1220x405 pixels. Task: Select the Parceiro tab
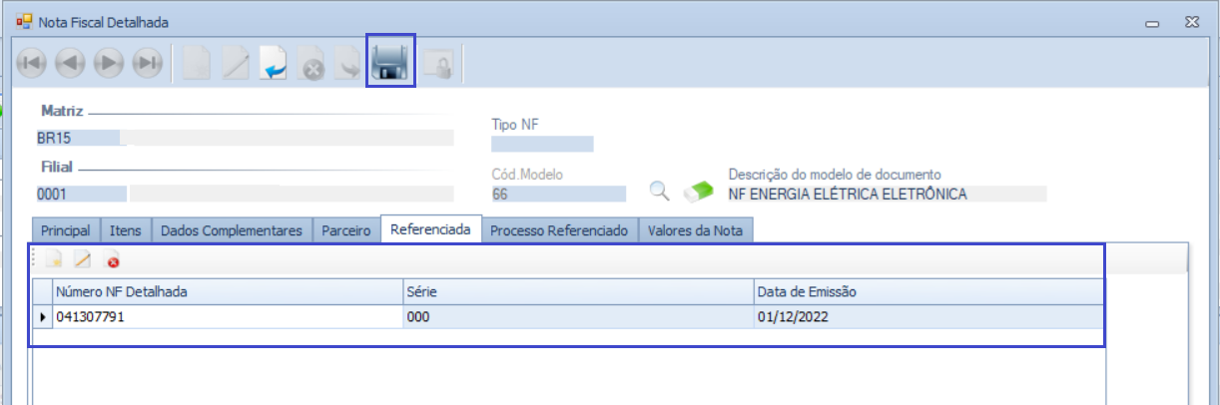[x=346, y=230]
